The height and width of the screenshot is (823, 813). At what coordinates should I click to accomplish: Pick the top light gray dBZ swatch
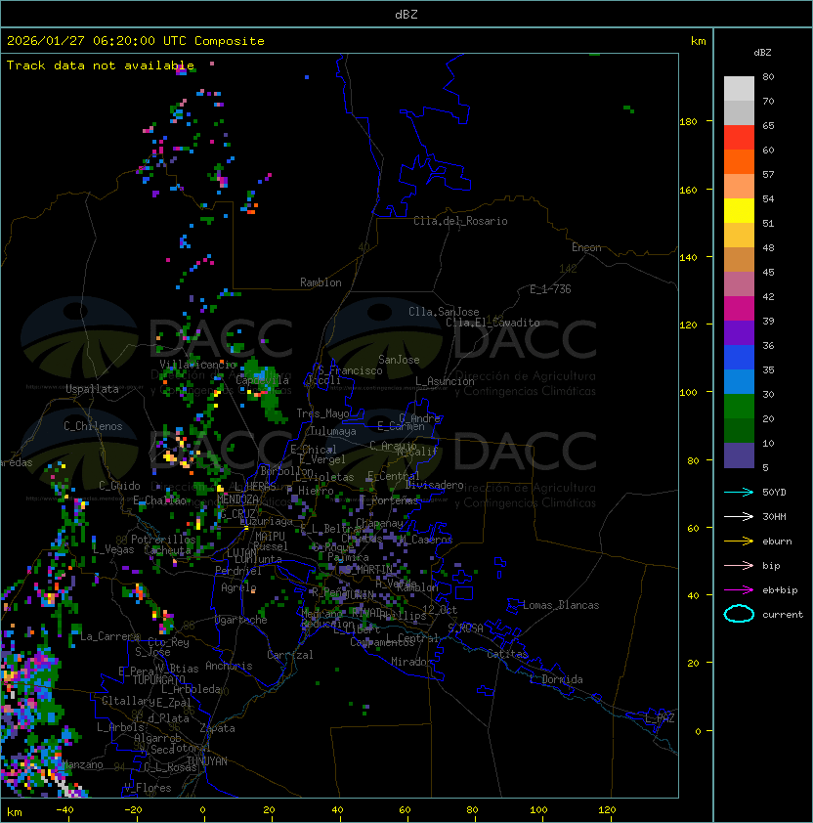pyautogui.click(x=739, y=88)
